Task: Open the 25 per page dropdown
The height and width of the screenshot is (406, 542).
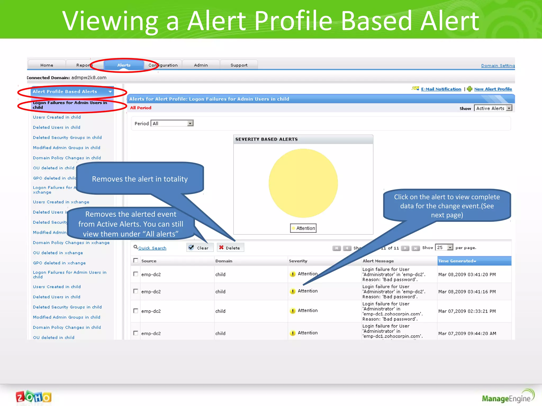Action: (444, 247)
